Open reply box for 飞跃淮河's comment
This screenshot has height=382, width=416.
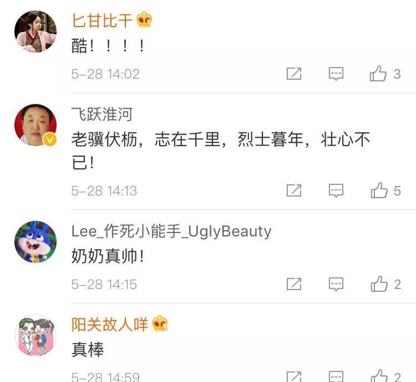[336, 190]
